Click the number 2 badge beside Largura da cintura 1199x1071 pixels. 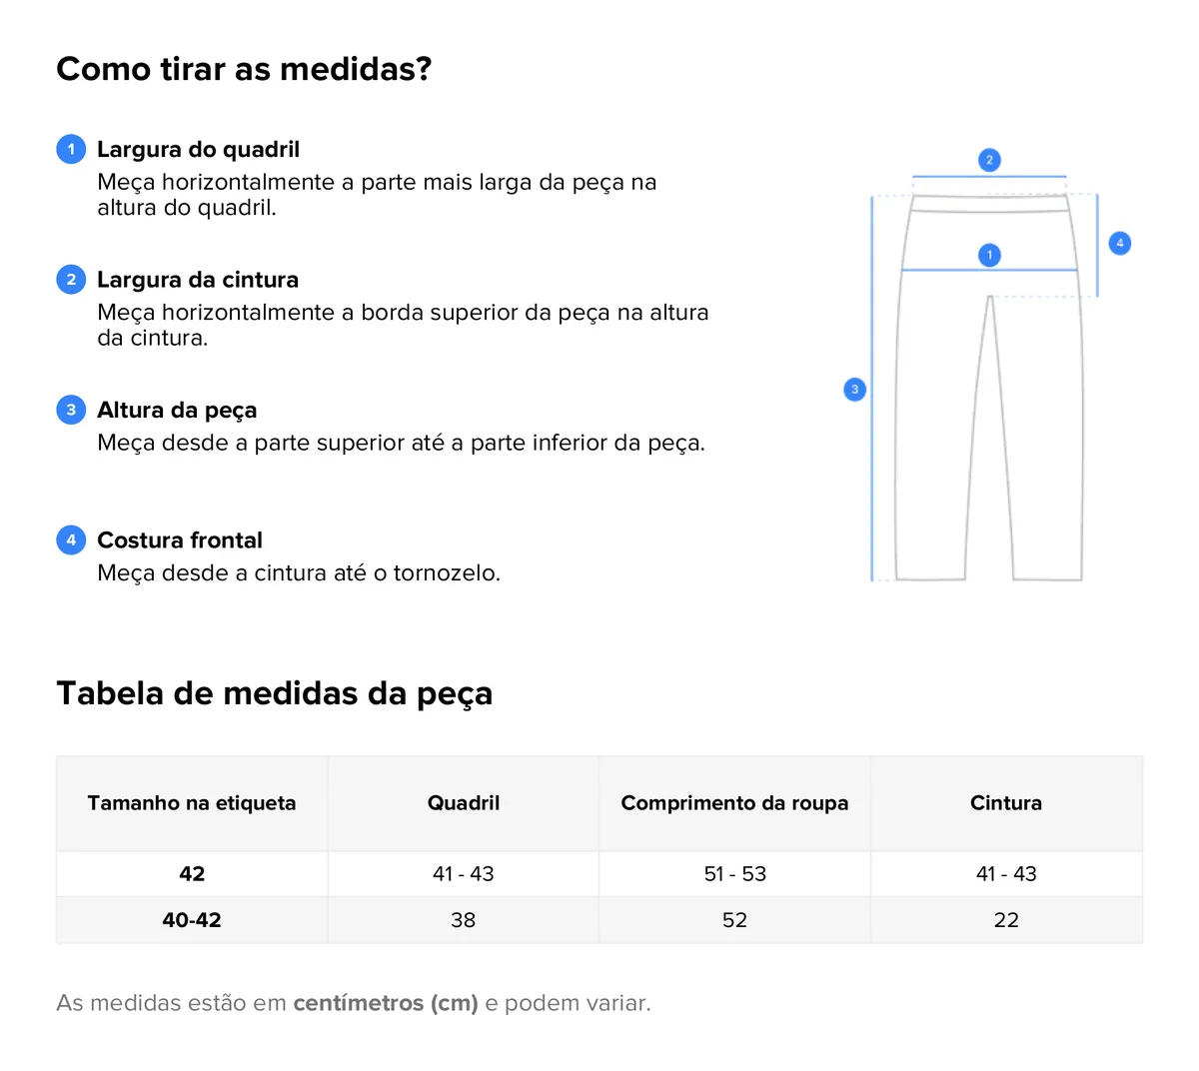[71, 280]
